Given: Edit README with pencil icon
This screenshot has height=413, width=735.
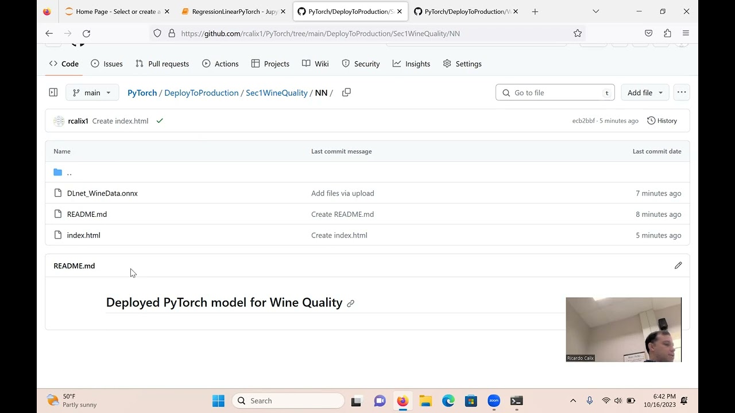Looking at the screenshot, I should (x=678, y=266).
